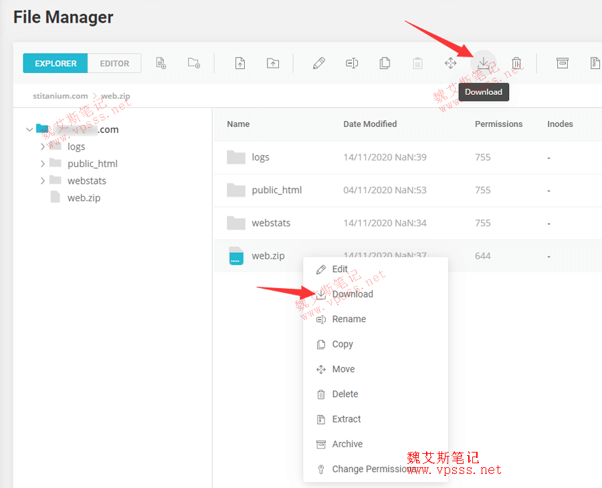Viewport: 602px width, 488px height.
Task: Click the stitanium.com breadcrumb link
Action: [60, 96]
